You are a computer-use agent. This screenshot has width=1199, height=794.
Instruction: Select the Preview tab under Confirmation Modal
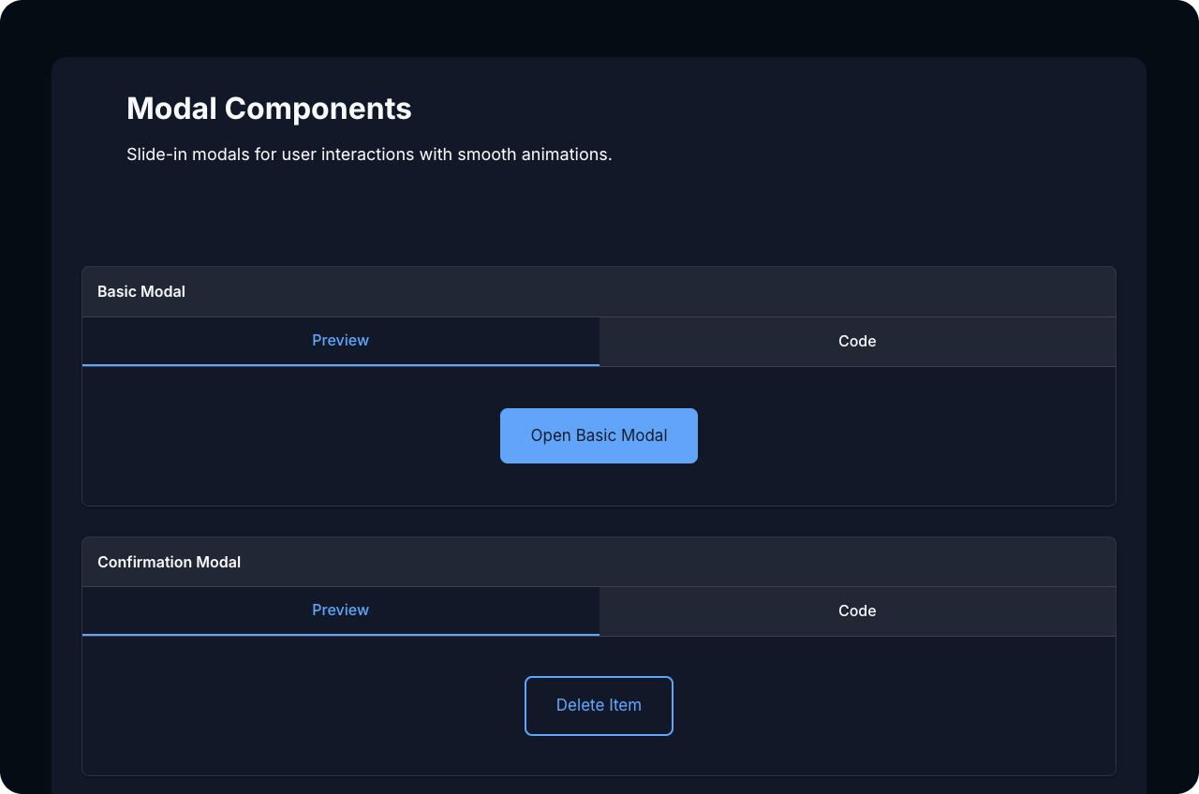[x=340, y=610]
